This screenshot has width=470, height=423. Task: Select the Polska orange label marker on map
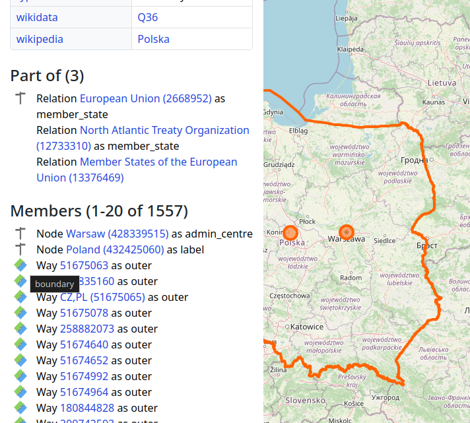[290, 233]
